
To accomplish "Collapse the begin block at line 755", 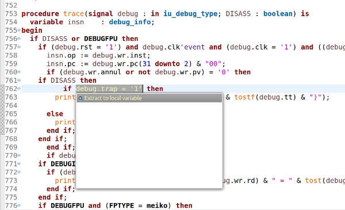I will 19,30.
